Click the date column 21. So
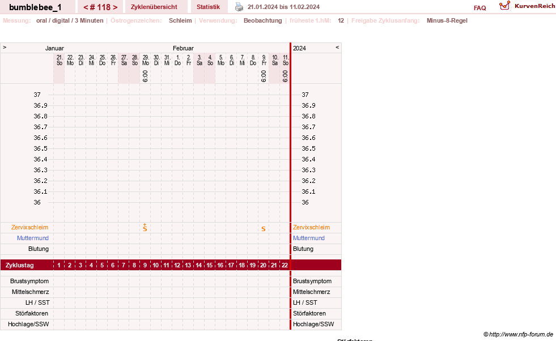This screenshot has height=341, width=556. coord(59,60)
